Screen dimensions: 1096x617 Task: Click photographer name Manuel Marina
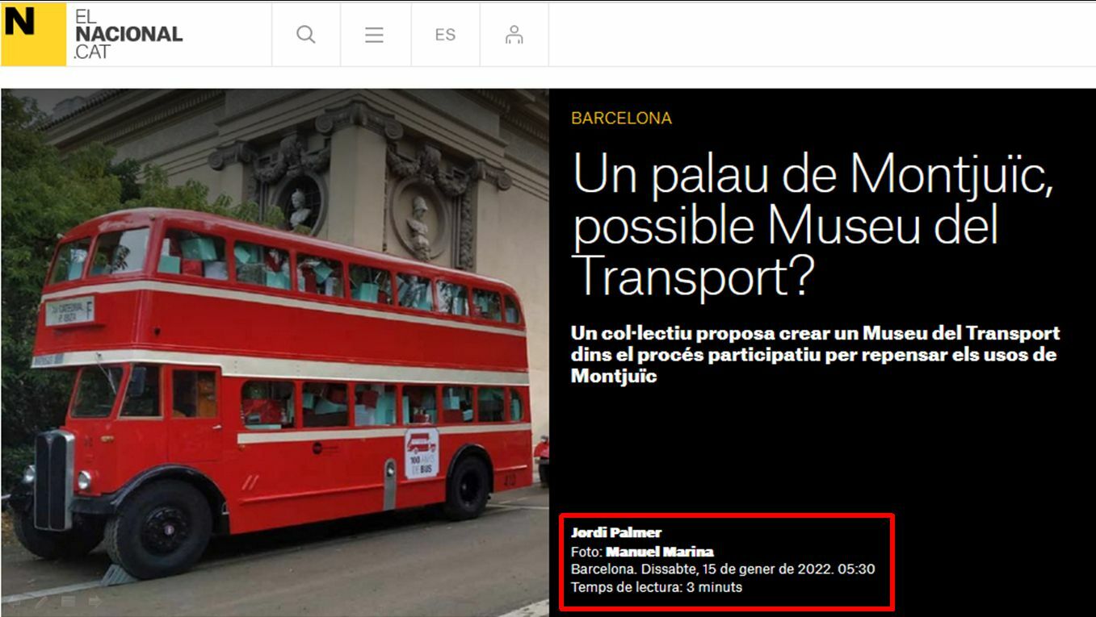click(x=659, y=552)
